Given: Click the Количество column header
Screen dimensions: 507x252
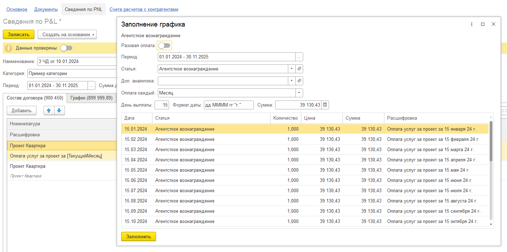Looking at the screenshot, I should tap(286, 118).
